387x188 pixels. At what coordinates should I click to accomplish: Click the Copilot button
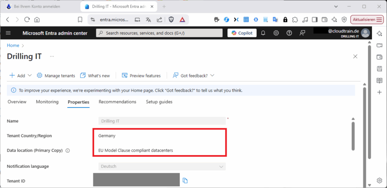pyautogui.click(x=242, y=33)
